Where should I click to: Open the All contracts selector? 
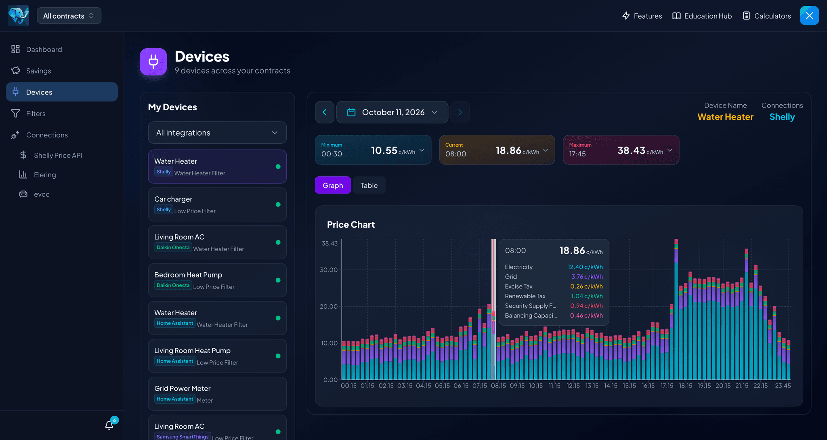pos(69,16)
